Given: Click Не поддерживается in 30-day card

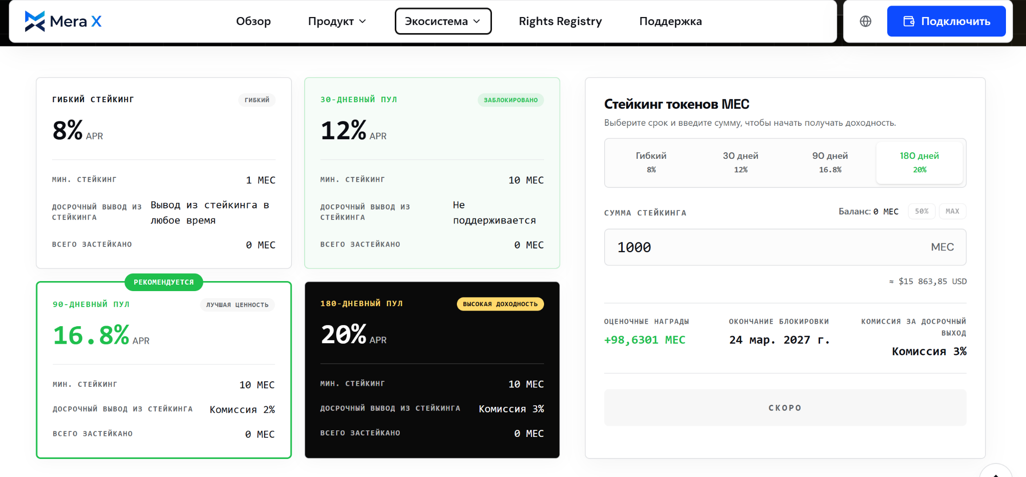Looking at the screenshot, I should 494,212.
